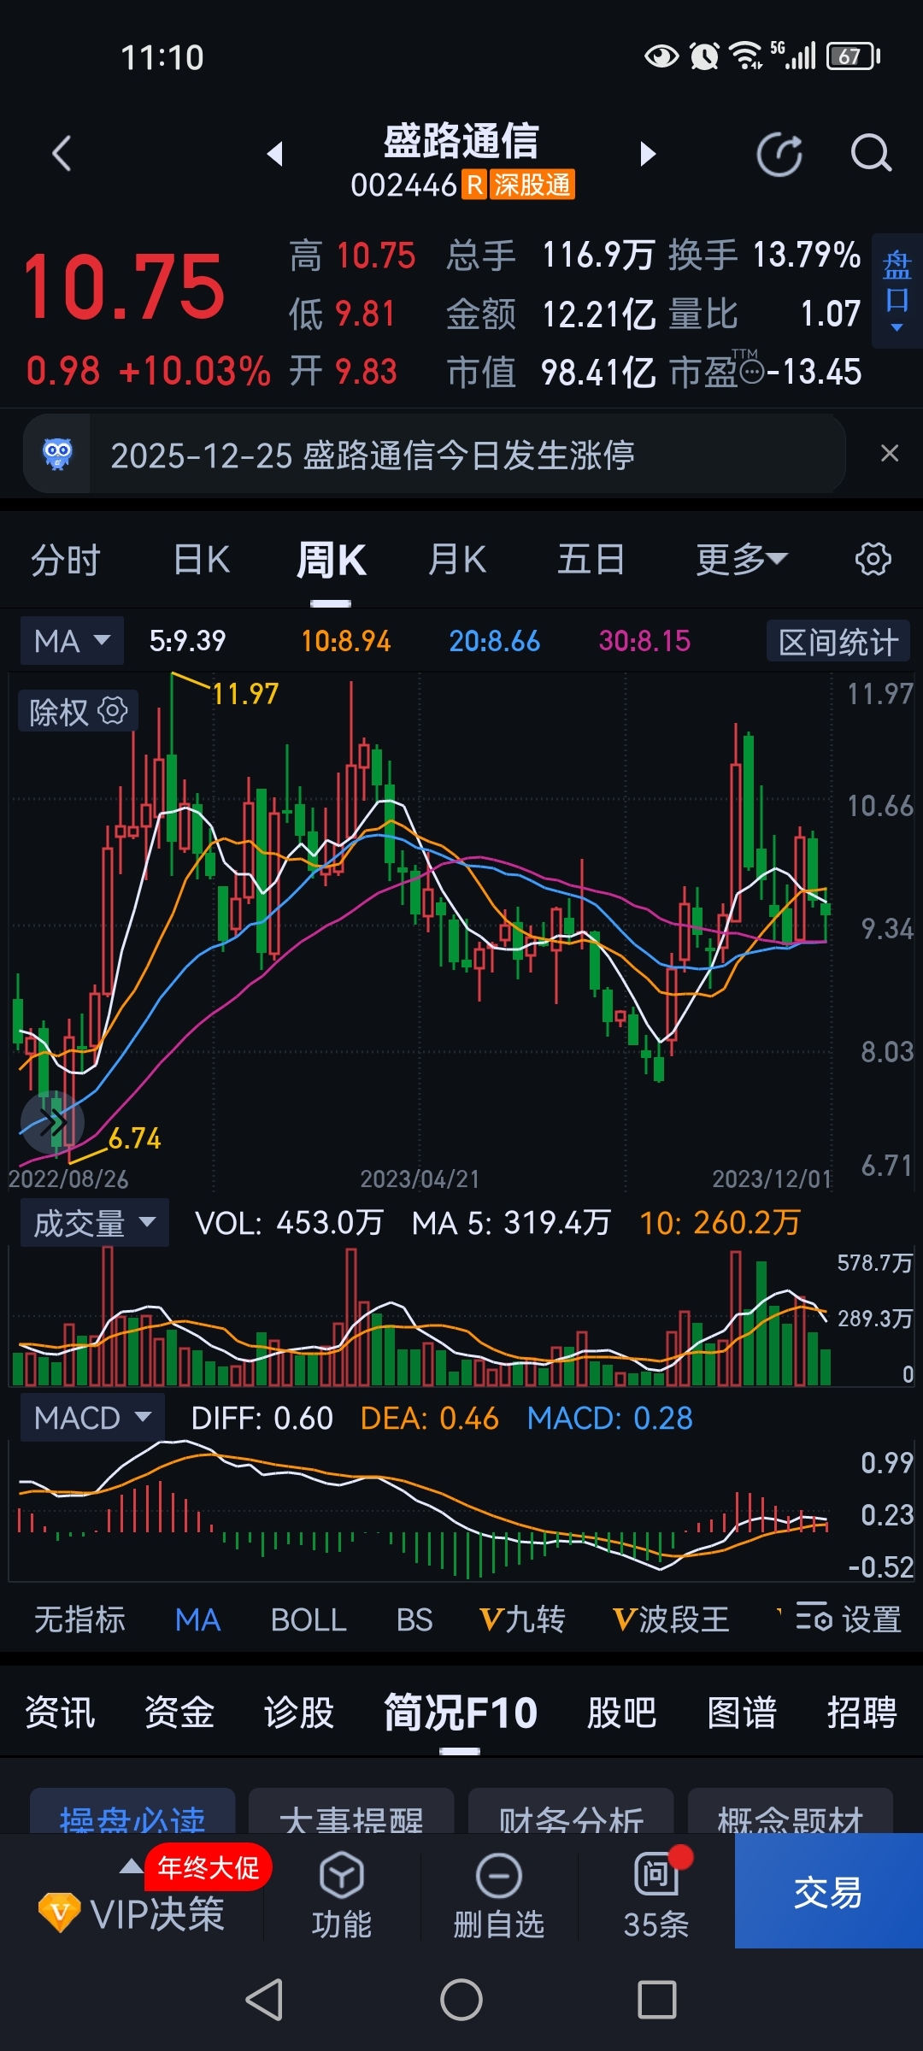Select 操盘必读 section button
This screenshot has width=923, height=2051.
(x=132, y=1811)
